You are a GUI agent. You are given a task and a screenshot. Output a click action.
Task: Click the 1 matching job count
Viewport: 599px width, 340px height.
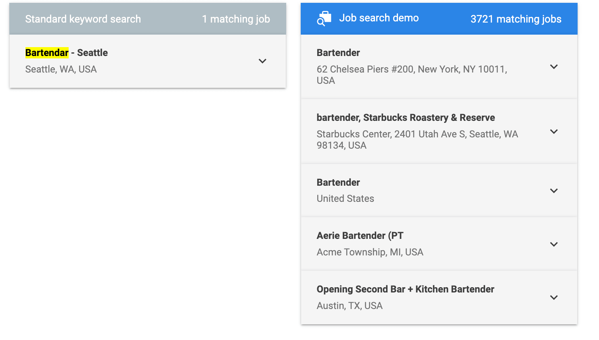point(236,19)
